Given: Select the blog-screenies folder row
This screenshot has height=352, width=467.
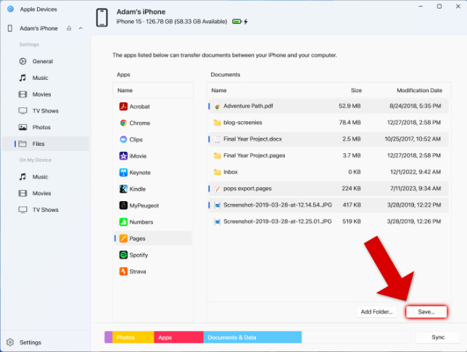Looking at the screenshot, I should point(328,123).
